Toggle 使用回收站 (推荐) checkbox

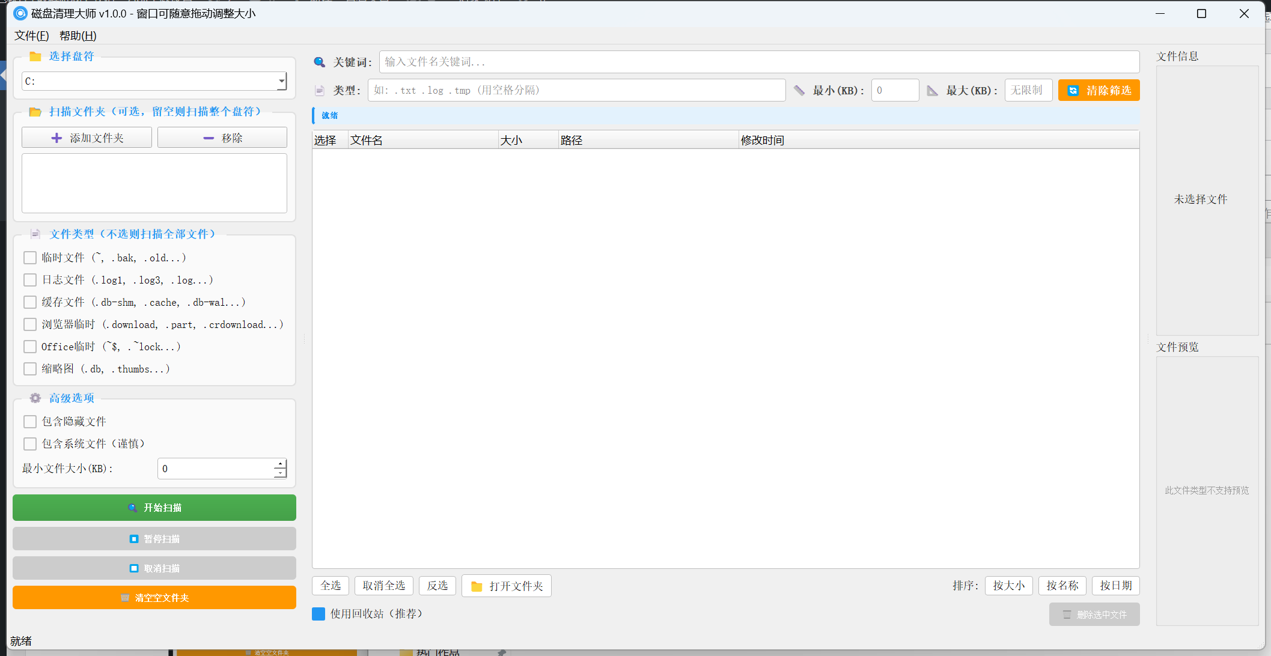pos(319,614)
